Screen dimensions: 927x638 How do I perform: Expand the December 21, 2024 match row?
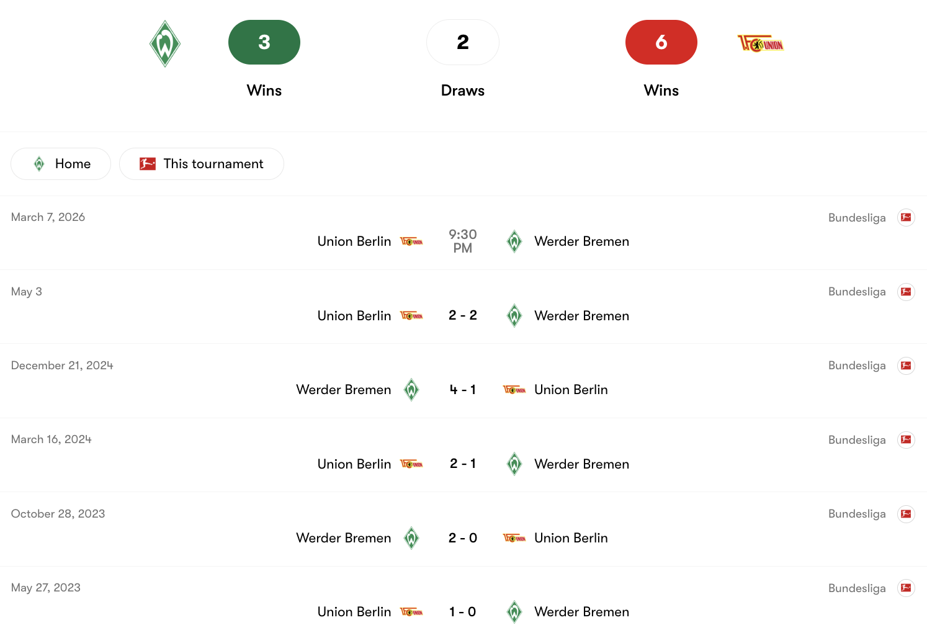[463, 389]
